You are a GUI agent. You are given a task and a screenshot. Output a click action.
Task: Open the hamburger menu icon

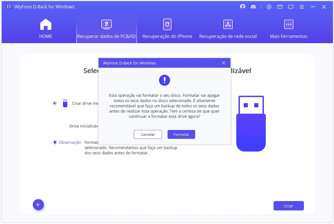pyautogui.click(x=302, y=7)
